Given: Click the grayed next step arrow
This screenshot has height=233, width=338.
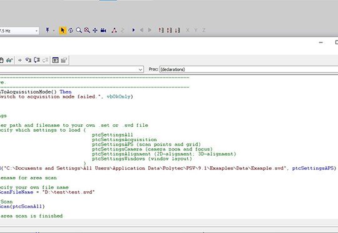Looking at the screenshot, I should click(x=150, y=30).
